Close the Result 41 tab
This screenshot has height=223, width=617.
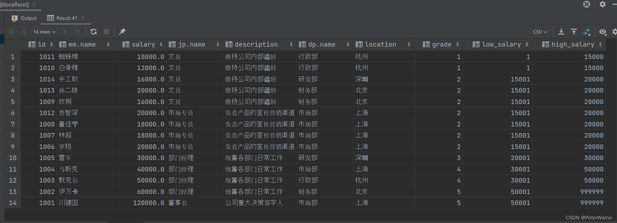83,18
